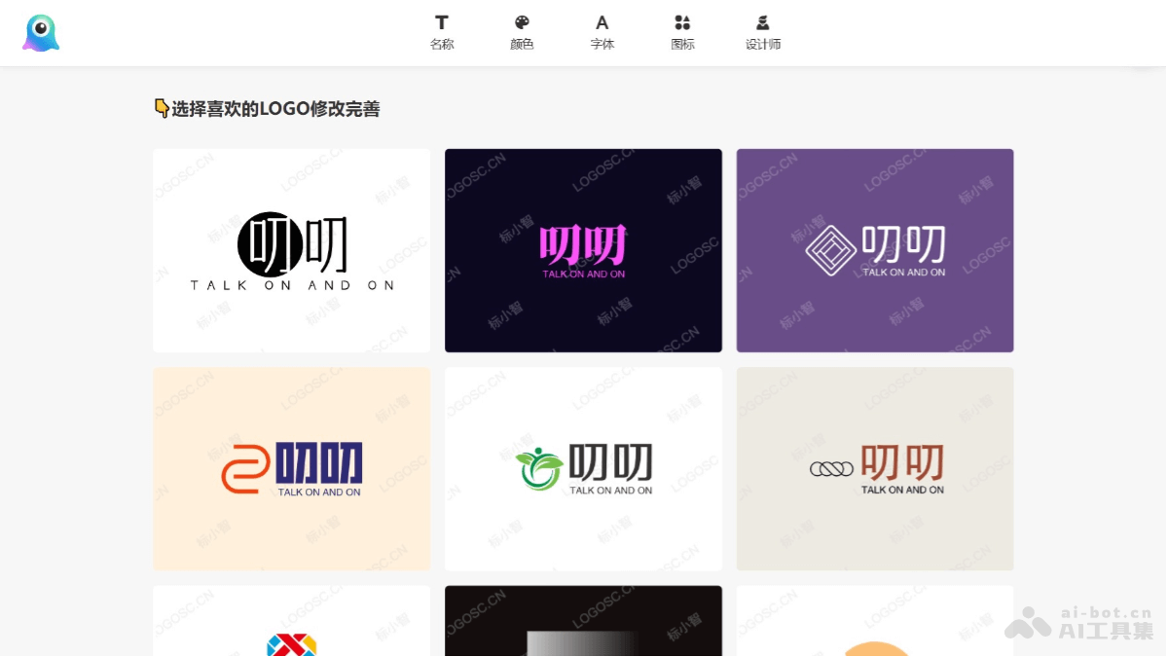This screenshot has height=657, width=1168.
Task: Open the 图标 icon library
Action: tap(682, 22)
